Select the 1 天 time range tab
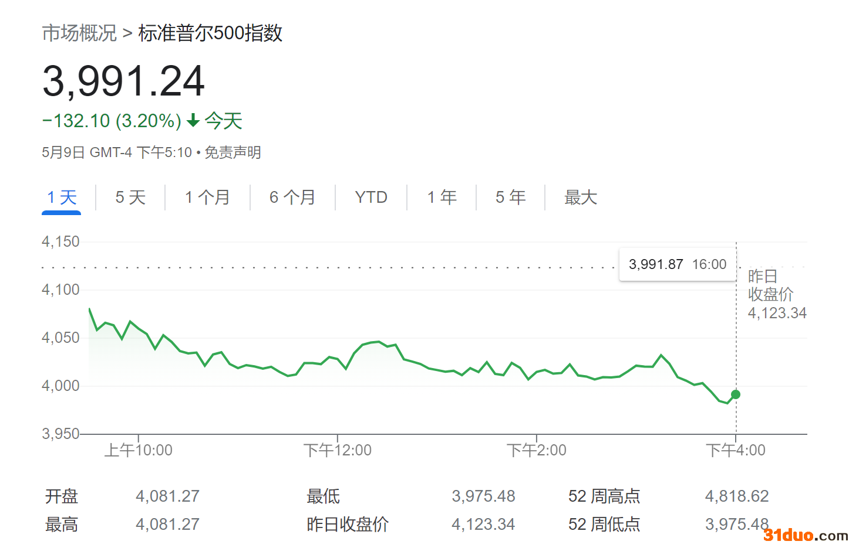This screenshot has width=859, height=548. 62,198
